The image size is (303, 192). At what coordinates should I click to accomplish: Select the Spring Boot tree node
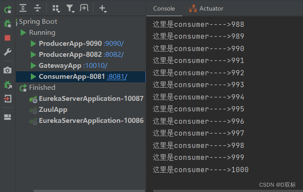pos(38,22)
